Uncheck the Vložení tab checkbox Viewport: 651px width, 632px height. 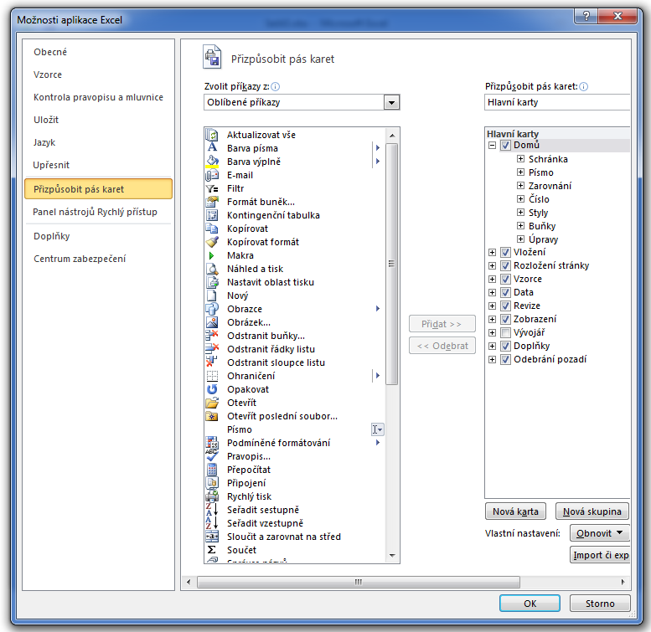[x=505, y=252]
